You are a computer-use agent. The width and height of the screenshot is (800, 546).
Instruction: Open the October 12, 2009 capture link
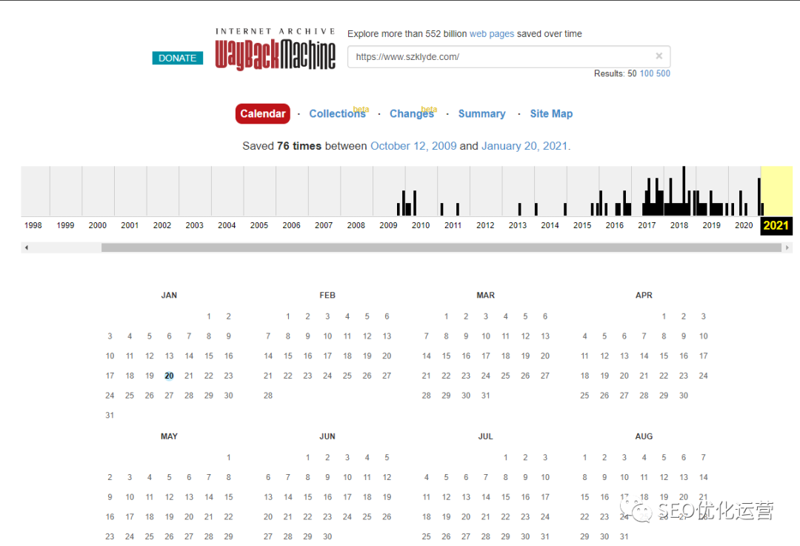pos(413,146)
